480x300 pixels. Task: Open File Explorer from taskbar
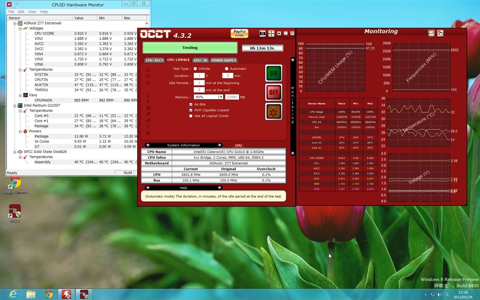coord(30,294)
